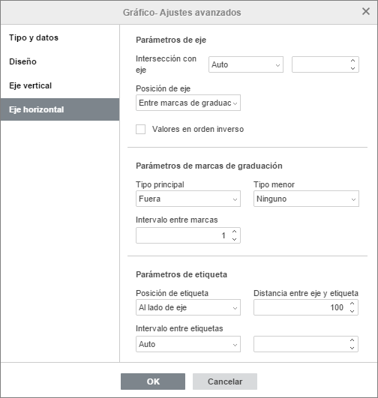Increase the axis intersection value with up arrow
The image size is (378, 398).
click(x=352, y=61)
